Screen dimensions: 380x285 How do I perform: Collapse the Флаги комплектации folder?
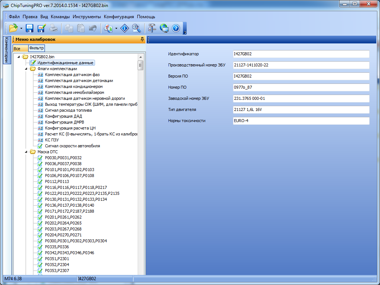point(26,69)
